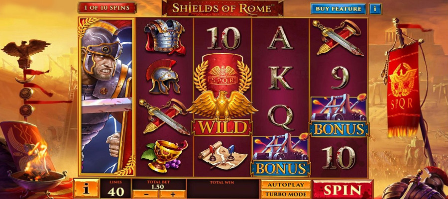
Task: Click the 1 of 10 Spins counter
Action: pyautogui.click(x=107, y=7)
